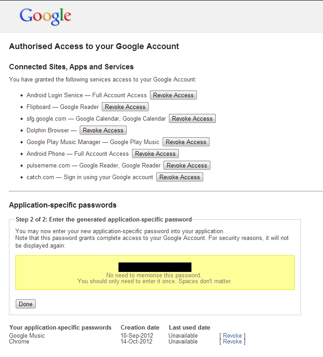Click the Last used date column header
The image size is (323, 357).
(190, 327)
